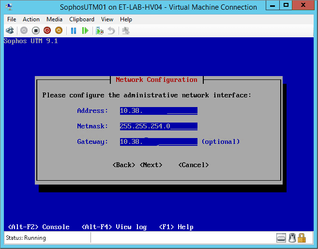Click the Status: Running text

click(26, 238)
